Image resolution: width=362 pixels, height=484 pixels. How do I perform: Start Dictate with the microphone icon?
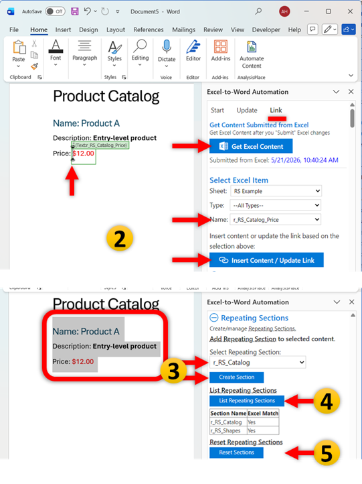(167, 47)
